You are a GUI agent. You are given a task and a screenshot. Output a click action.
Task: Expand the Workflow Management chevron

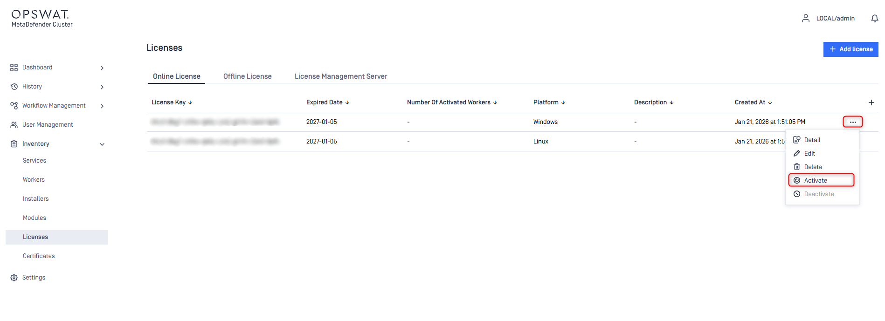coord(102,106)
